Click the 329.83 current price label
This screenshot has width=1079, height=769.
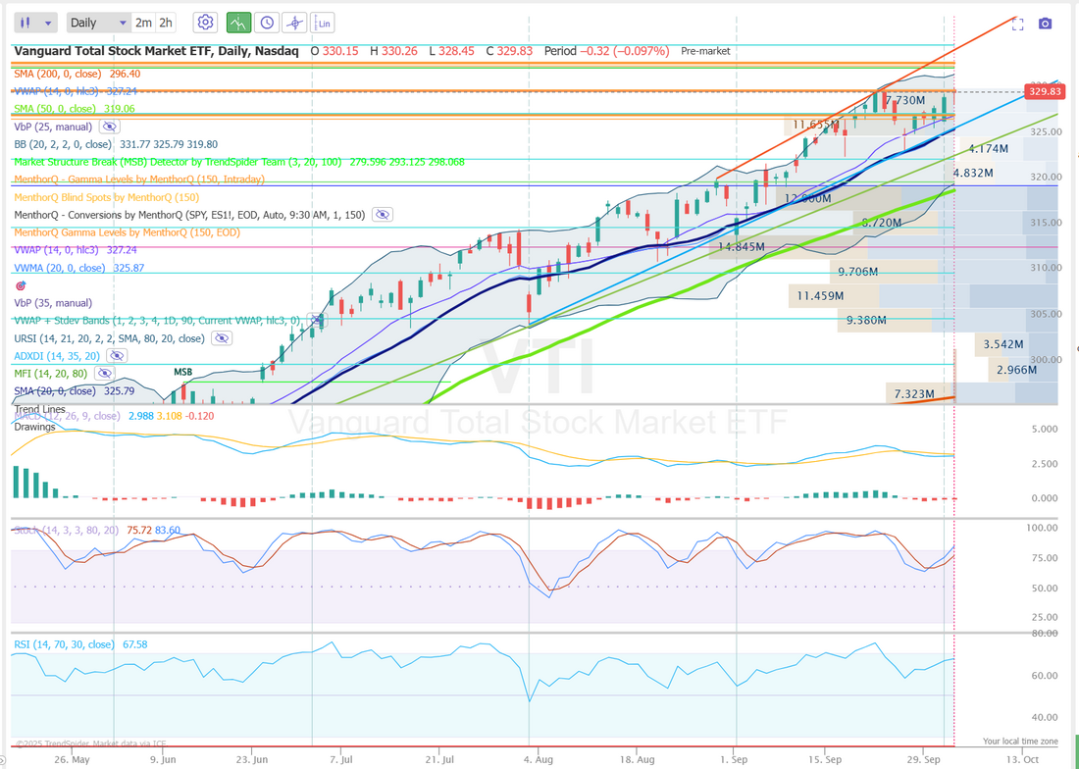pyautogui.click(x=1044, y=91)
